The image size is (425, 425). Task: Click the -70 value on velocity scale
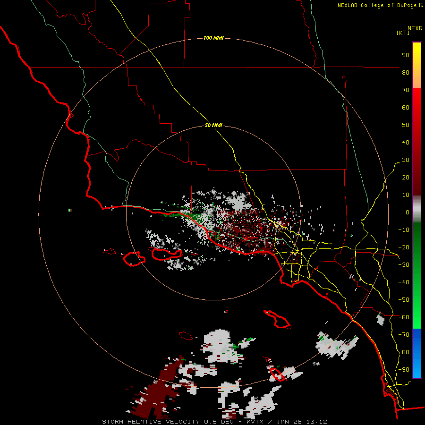[404, 334]
